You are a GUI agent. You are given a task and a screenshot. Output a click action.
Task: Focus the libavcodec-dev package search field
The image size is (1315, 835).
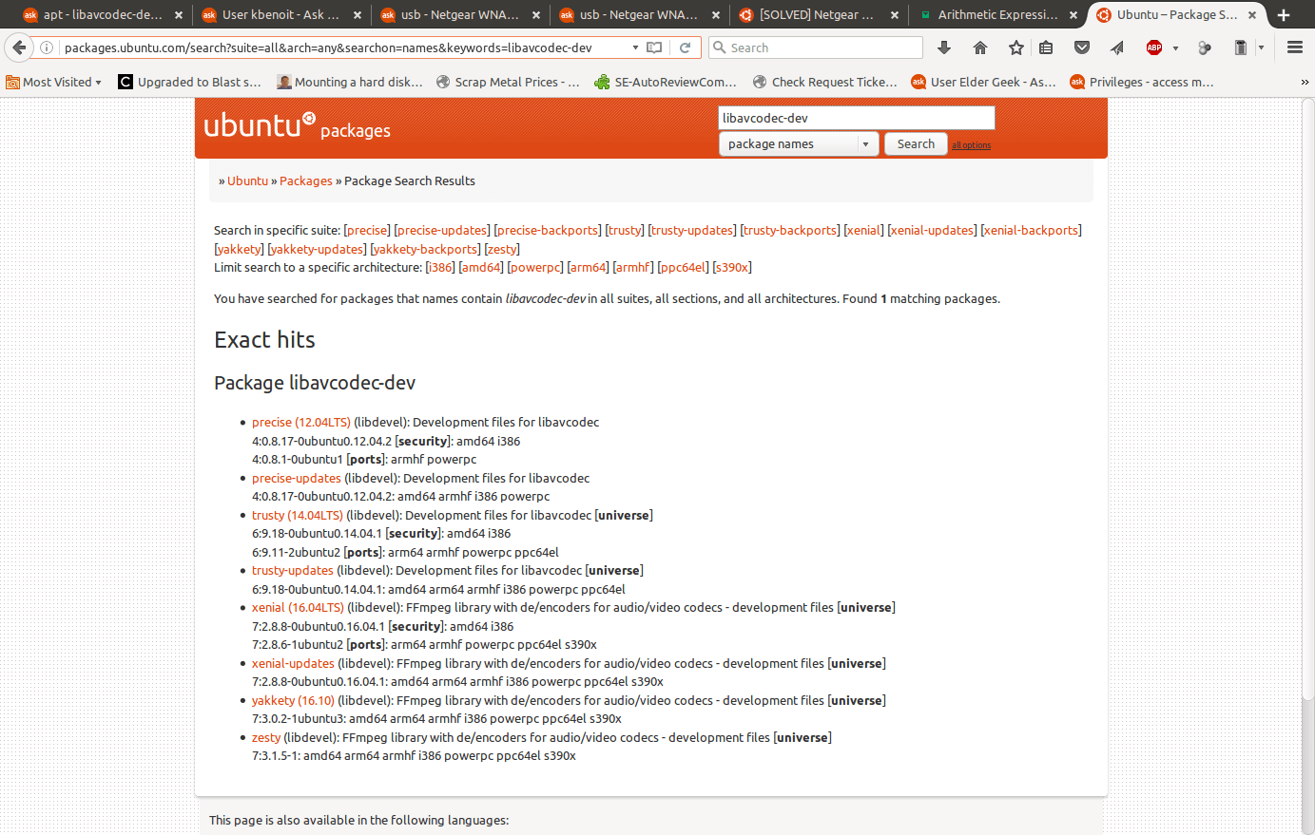click(856, 118)
